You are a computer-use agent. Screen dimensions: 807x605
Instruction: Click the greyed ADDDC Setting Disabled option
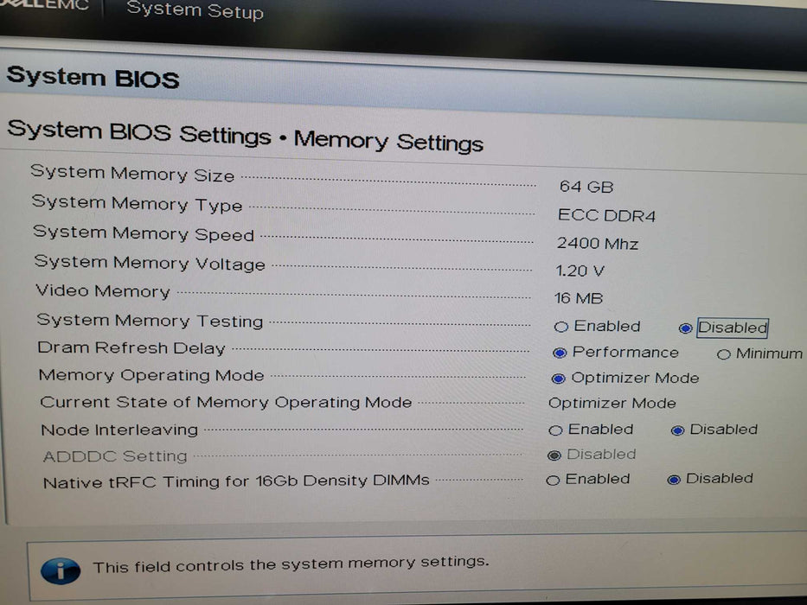554,455
